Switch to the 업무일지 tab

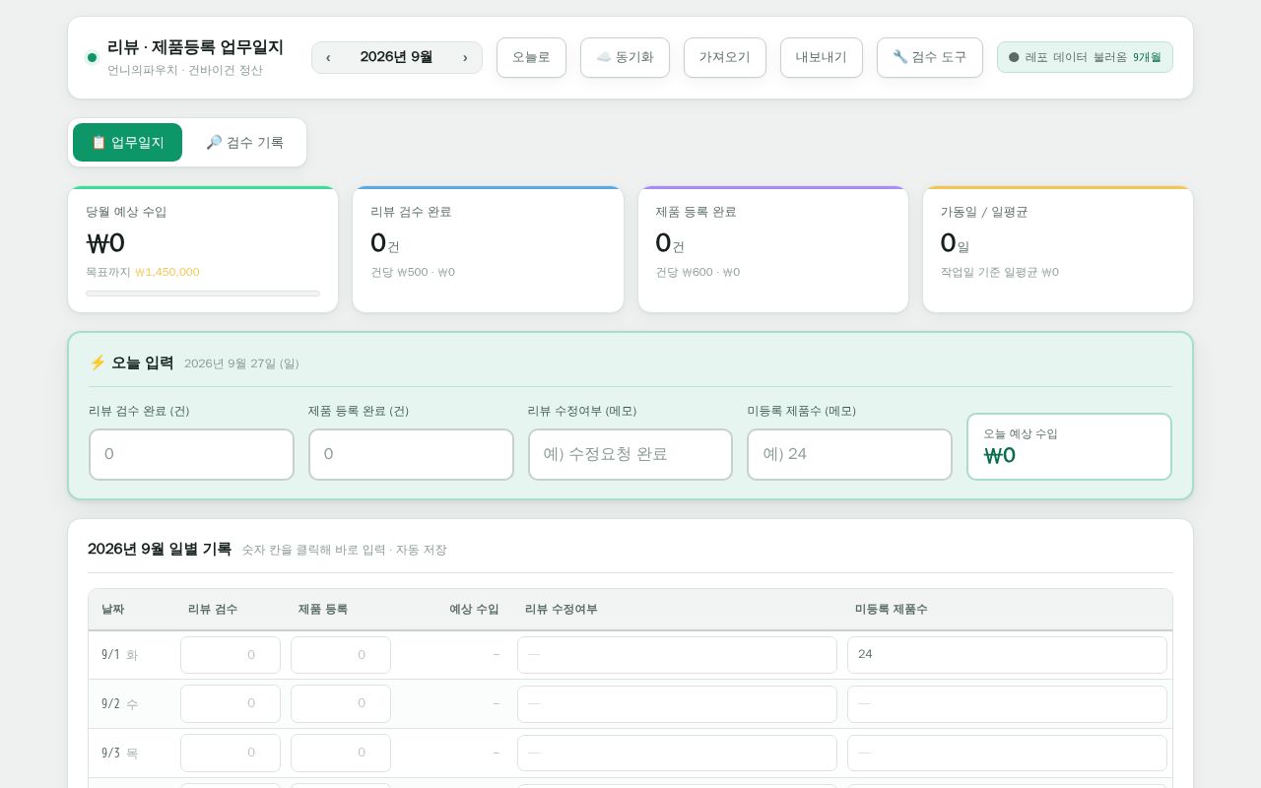(128, 142)
